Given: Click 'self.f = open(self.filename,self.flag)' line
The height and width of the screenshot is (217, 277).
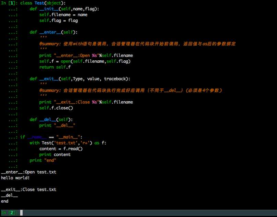Looking at the screenshot, I should [x=85, y=61].
